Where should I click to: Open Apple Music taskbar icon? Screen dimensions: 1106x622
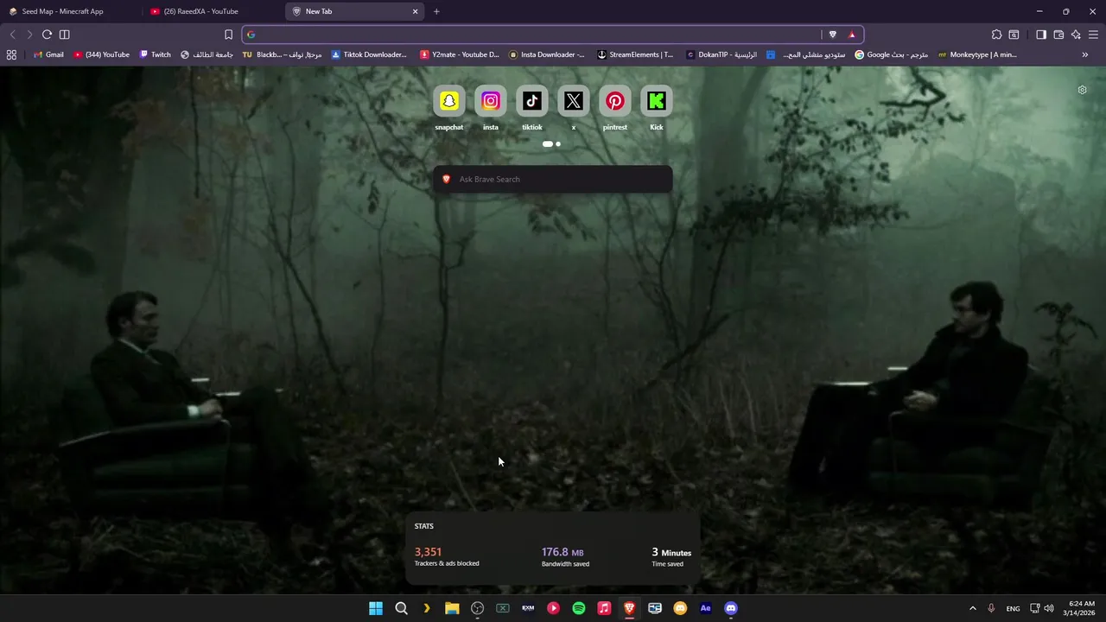pyautogui.click(x=604, y=608)
